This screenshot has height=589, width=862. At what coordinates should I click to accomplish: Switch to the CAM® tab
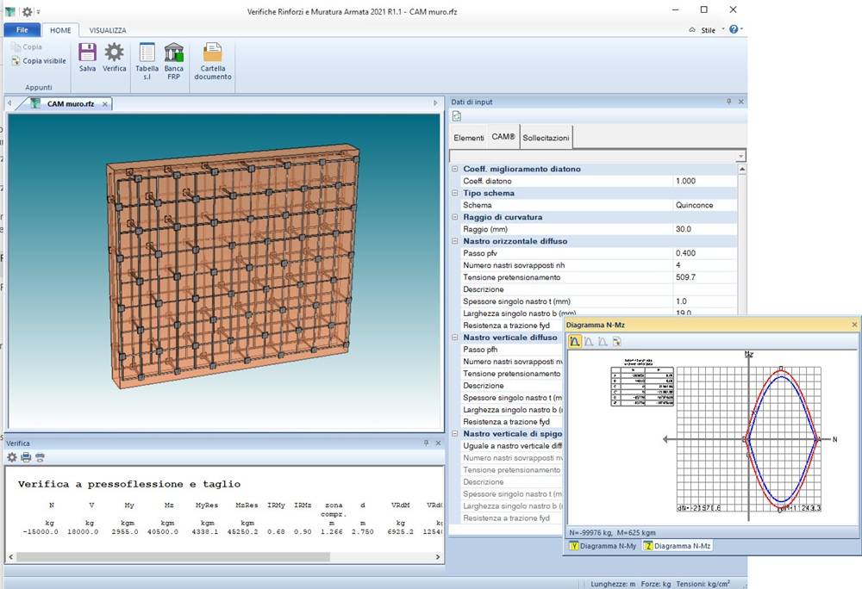pos(503,137)
